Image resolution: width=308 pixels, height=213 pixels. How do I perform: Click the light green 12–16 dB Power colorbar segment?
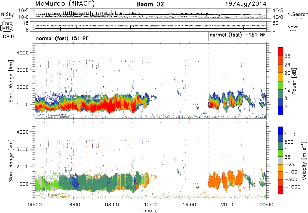click(281, 85)
